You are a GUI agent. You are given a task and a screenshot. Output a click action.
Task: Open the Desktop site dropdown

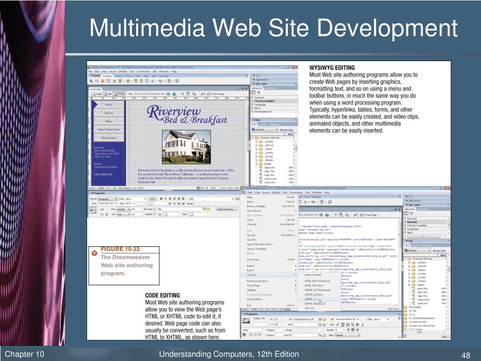pos(265,130)
